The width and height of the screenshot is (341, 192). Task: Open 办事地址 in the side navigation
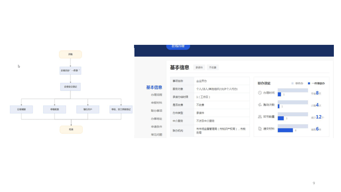(157, 119)
